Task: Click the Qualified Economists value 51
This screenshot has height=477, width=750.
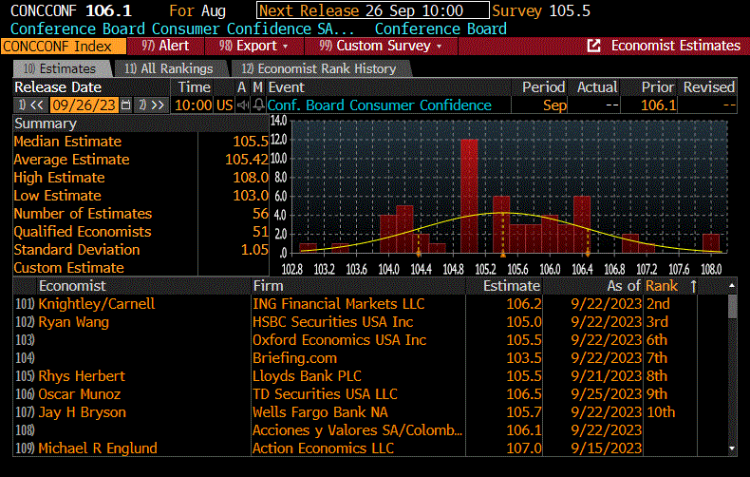Action: point(261,232)
